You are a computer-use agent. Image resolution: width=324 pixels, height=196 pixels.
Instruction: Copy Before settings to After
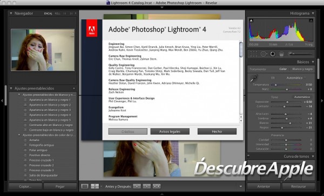[137, 186]
